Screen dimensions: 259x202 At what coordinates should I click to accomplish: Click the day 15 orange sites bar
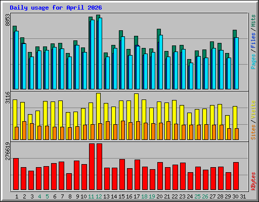[x=123, y=130]
